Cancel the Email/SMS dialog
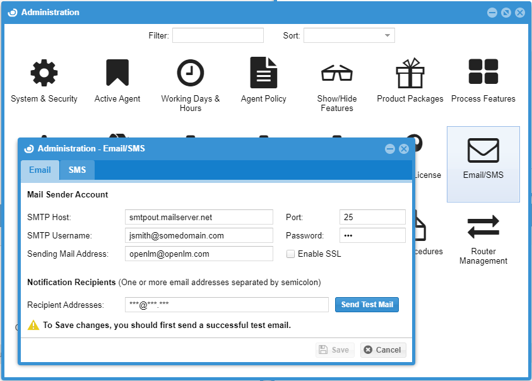 pos(383,350)
